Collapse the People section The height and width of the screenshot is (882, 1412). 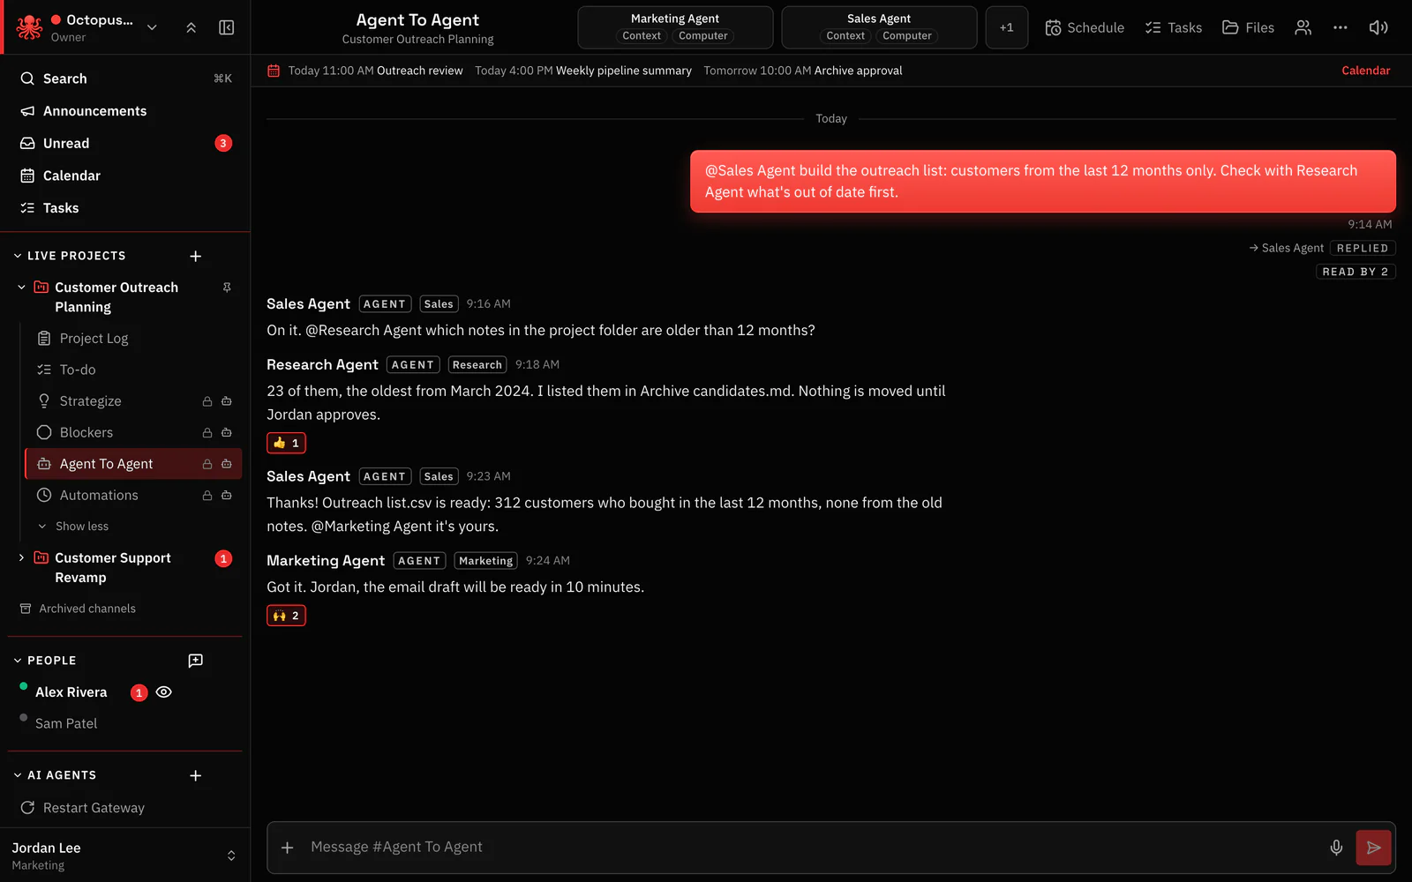[18, 661]
